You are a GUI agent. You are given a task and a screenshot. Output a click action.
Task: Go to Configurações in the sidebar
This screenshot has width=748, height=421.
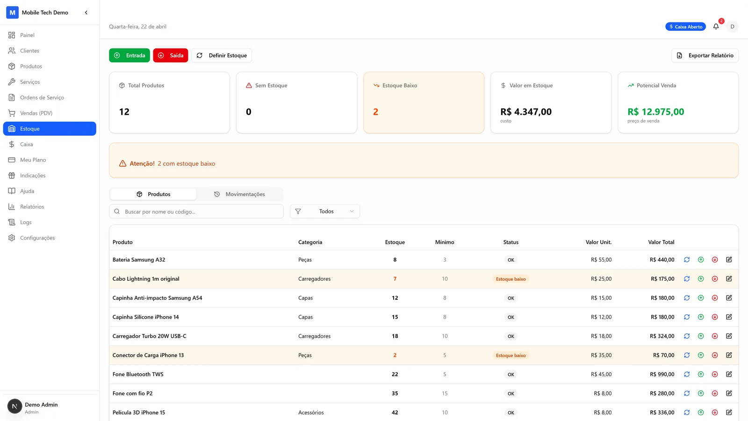(50, 238)
